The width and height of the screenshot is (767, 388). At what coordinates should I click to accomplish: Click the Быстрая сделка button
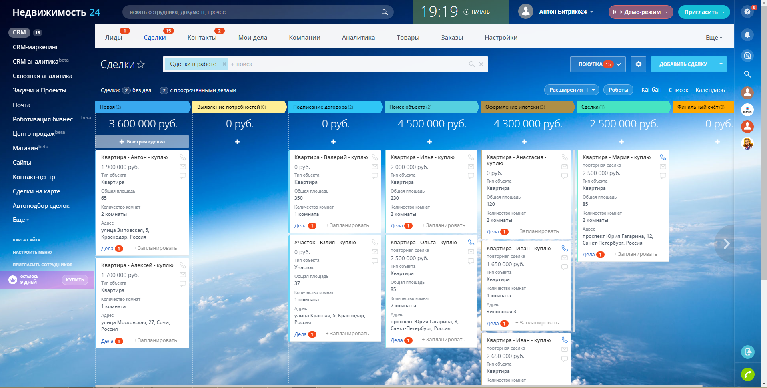142,142
